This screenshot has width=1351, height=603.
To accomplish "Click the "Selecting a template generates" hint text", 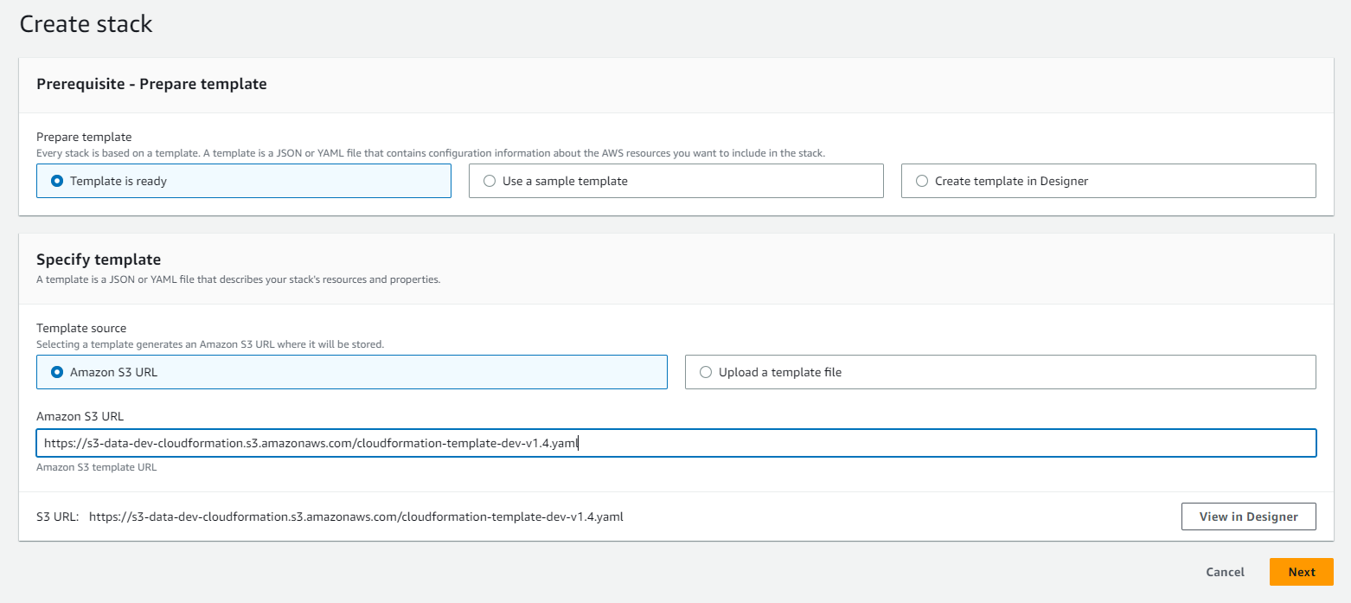I will click(x=209, y=344).
